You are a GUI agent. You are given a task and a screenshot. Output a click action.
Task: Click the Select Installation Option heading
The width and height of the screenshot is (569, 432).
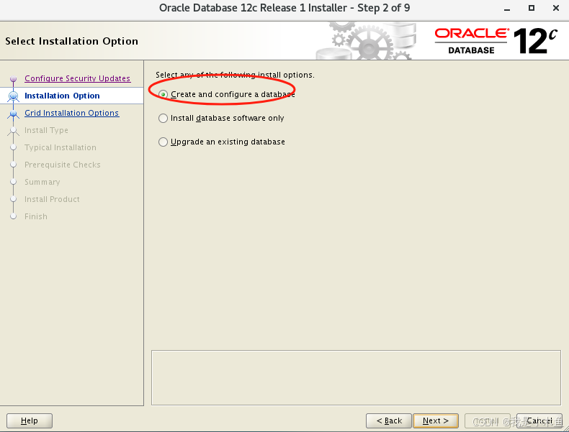(71, 41)
